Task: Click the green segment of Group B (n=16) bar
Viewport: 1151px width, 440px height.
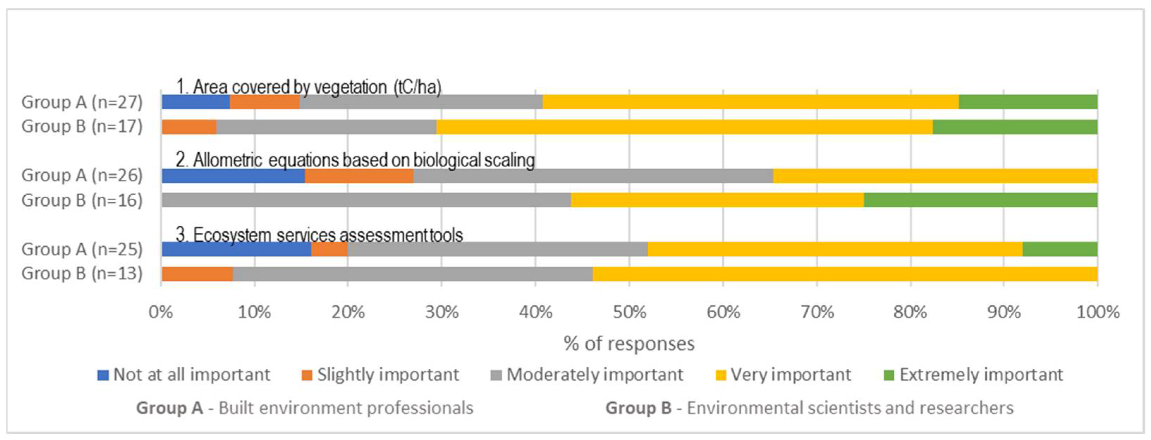Action: click(981, 200)
